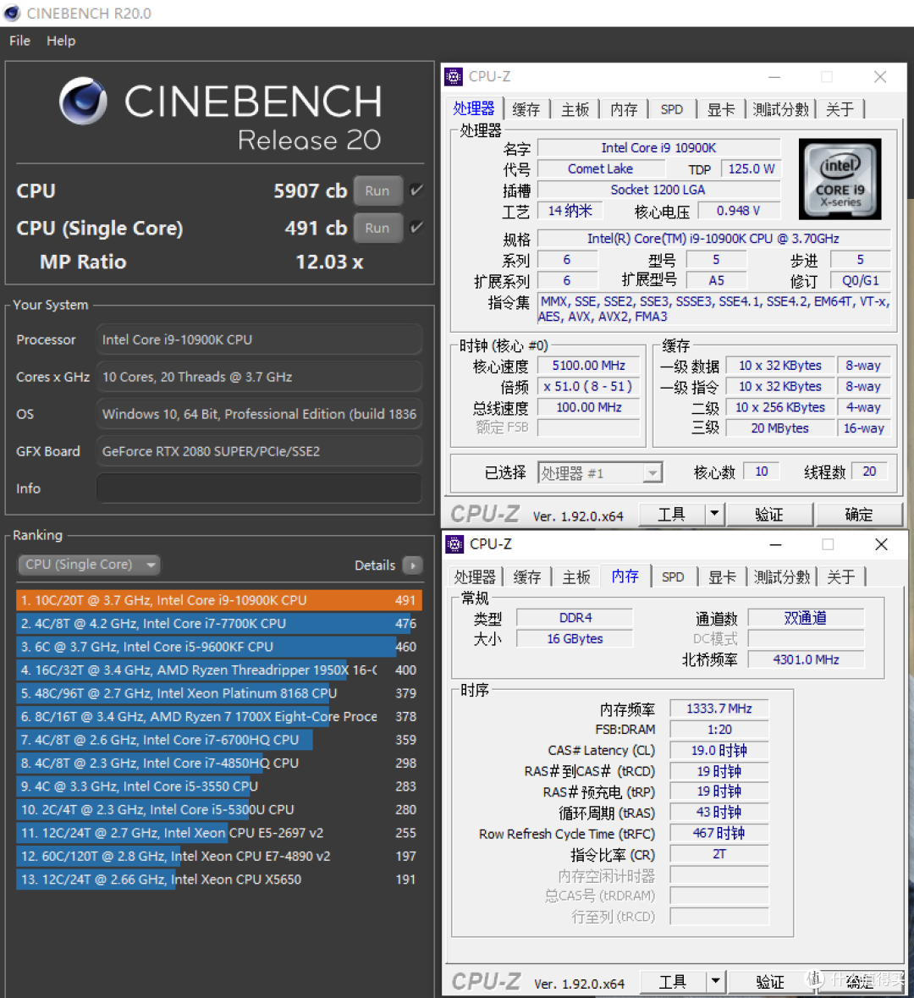Expand the 工具 dropdown arrow in upper CPU-Z
Image resolution: width=914 pixels, height=998 pixels.
(x=715, y=513)
